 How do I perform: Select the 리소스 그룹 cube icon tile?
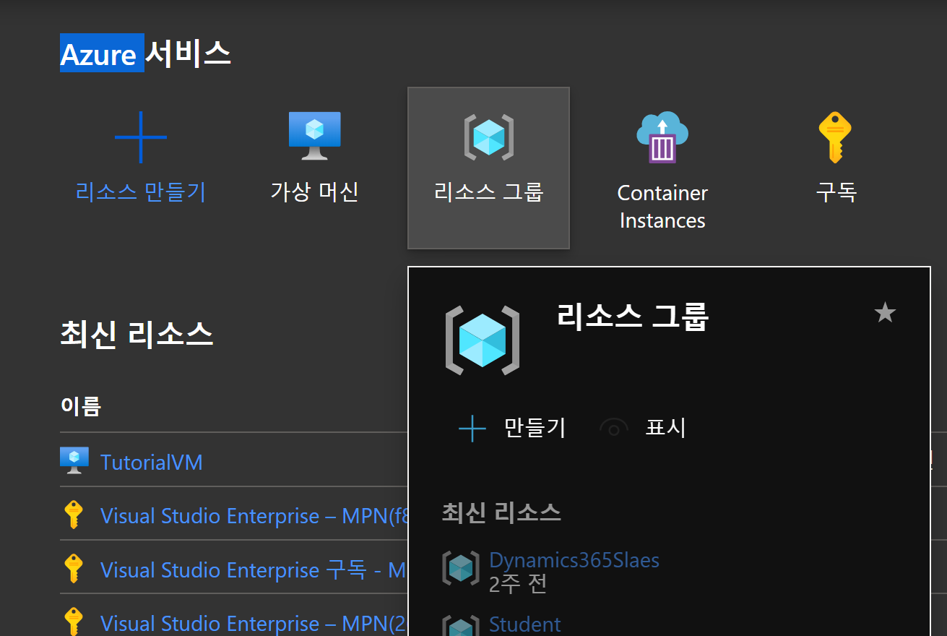click(x=488, y=168)
